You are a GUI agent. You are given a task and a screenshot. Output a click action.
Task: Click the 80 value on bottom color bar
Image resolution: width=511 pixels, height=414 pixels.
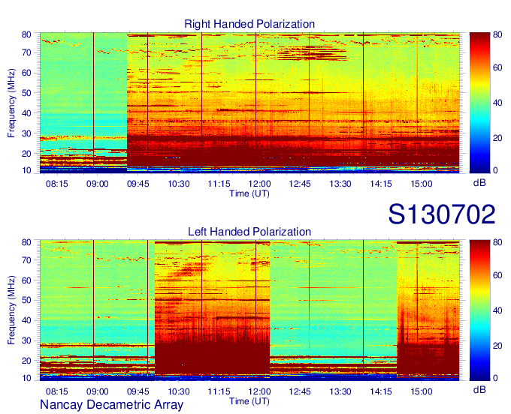click(497, 242)
